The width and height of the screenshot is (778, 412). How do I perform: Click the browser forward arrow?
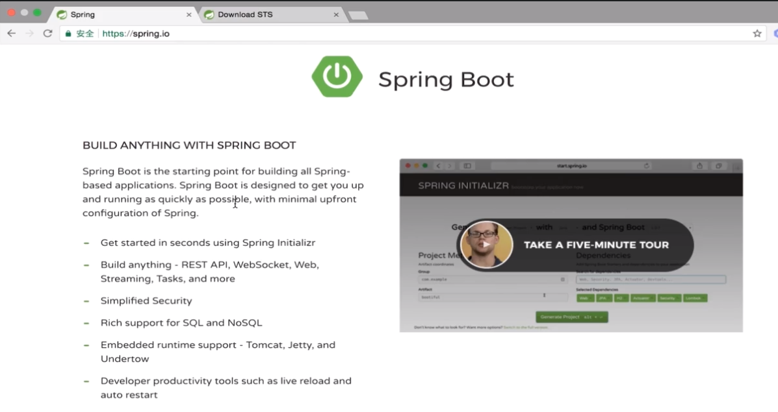click(29, 33)
